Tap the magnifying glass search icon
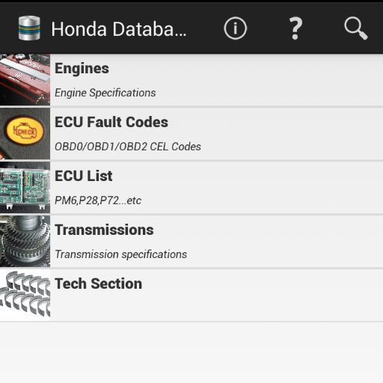383x383 pixels. click(356, 28)
